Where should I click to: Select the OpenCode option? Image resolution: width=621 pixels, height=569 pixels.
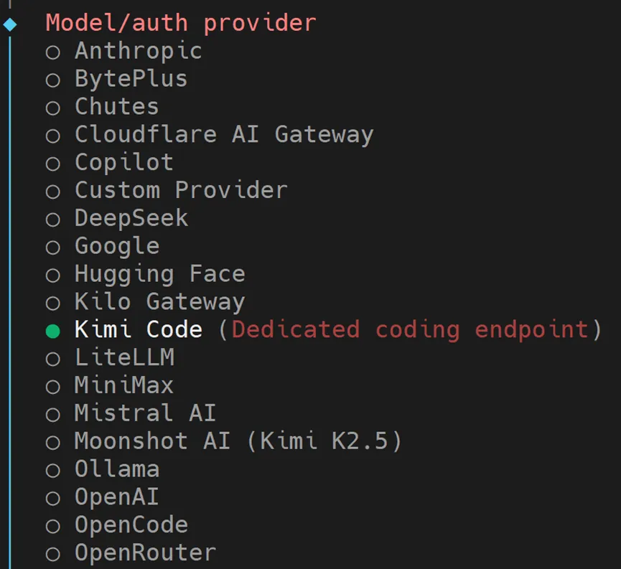(52, 526)
